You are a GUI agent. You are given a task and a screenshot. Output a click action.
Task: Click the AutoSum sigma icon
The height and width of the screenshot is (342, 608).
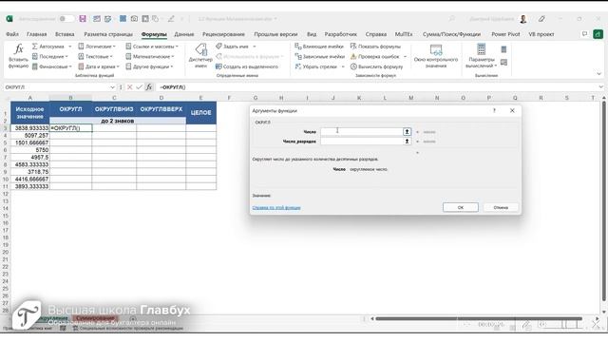click(x=35, y=47)
